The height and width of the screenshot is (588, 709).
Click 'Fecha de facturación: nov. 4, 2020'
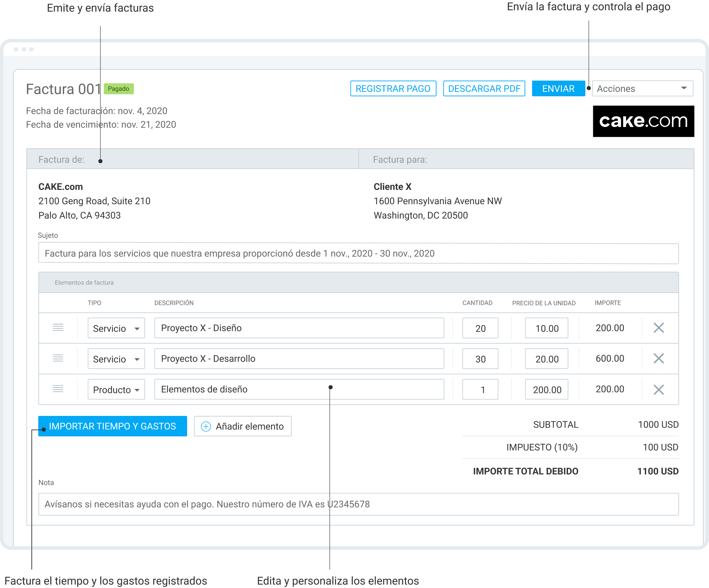97,111
